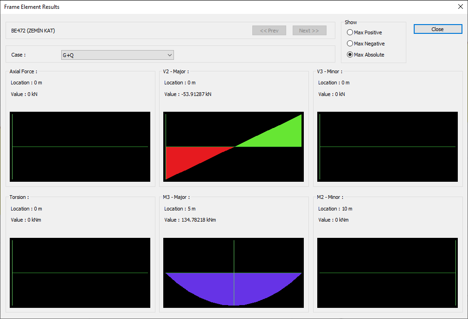Click red negative shear area in V2 diagram
Image resolution: width=468 pixels, height=319 pixels.
(x=186, y=158)
